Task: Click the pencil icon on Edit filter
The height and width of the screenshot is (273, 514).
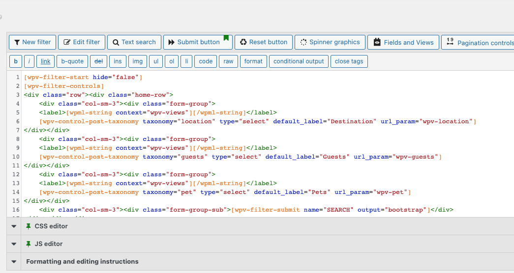Action: point(67,42)
